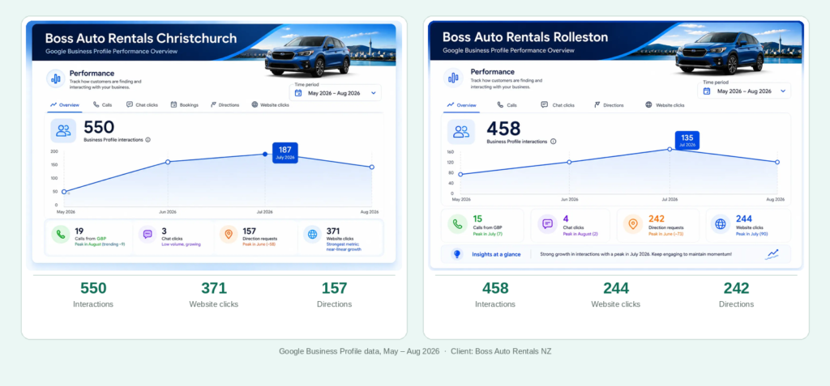Viewport: 830px width, 386px height.
Task: Click orange pin icon beside 157 direction requests
Action: (229, 234)
